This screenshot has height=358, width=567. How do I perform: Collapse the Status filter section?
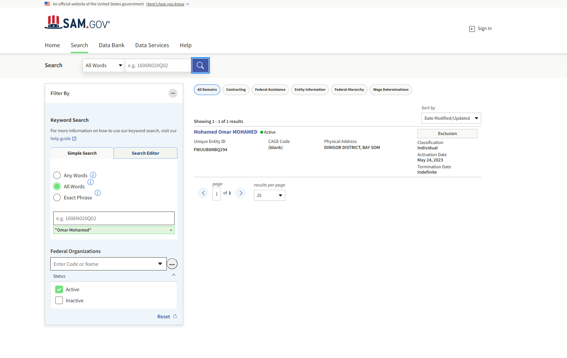pos(174,275)
